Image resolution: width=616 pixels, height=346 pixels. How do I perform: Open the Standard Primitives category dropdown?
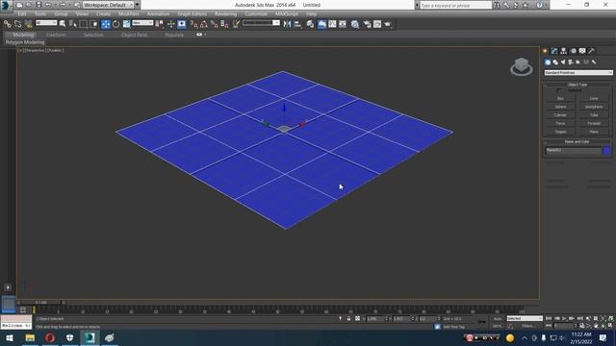pyautogui.click(x=578, y=73)
